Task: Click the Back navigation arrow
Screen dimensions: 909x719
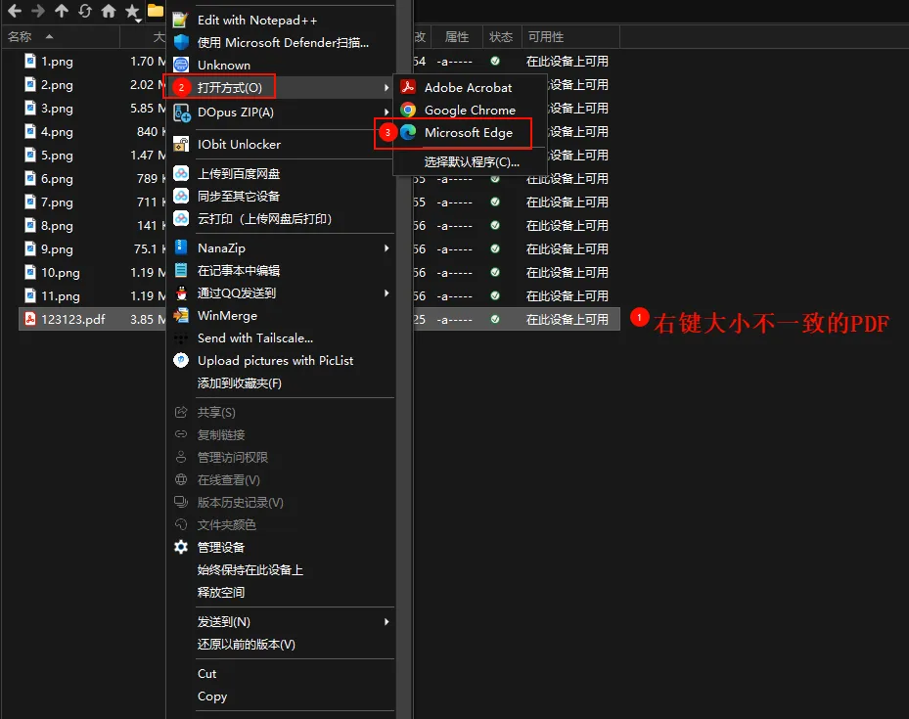Action: click(15, 11)
